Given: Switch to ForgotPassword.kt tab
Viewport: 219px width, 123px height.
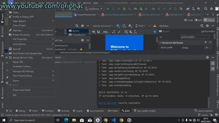Looking at the screenshot, I should (x=86, y=15).
